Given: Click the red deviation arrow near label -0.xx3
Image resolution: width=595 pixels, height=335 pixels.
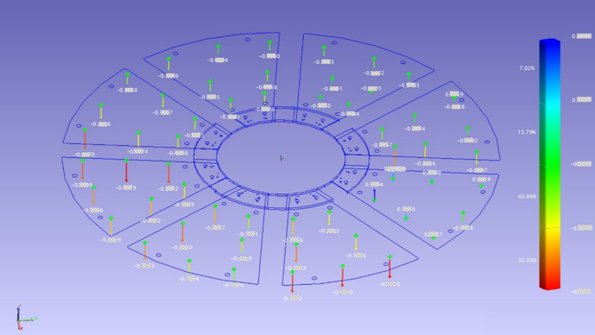Looking at the screenshot, I should coord(292,281).
